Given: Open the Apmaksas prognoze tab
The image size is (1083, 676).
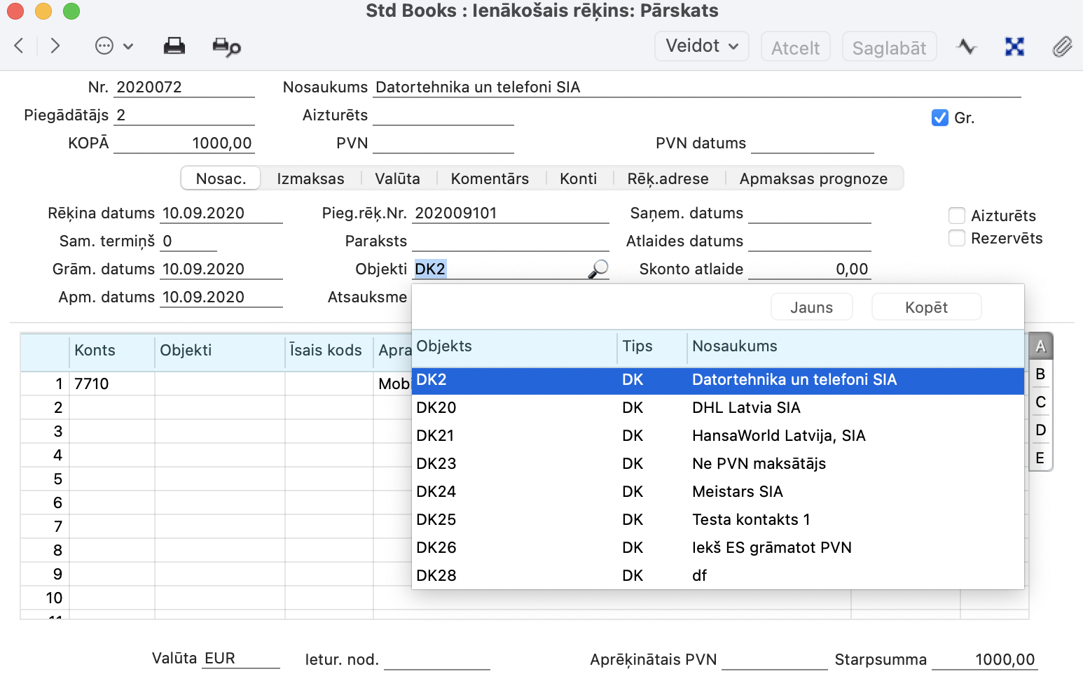Looking at the screenshot, I should [813, 178].
